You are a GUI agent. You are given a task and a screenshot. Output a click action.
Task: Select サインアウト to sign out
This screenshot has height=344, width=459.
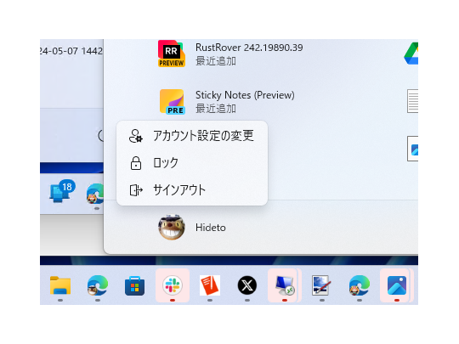(192, 190)
